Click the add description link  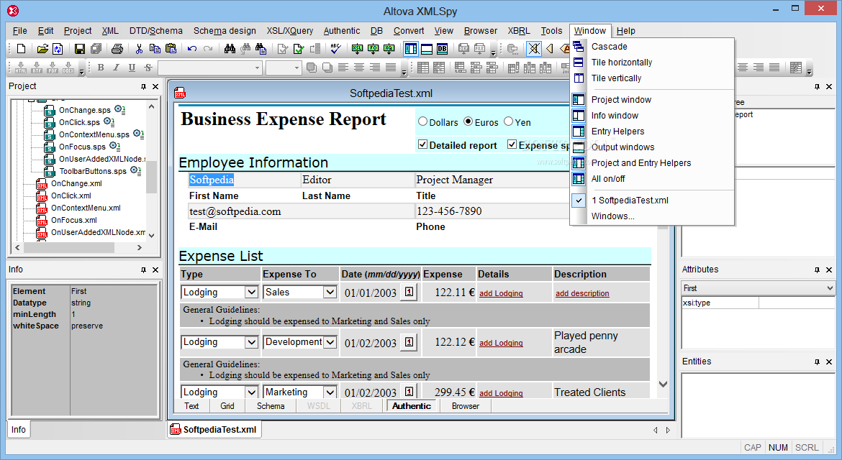tap(582, 294)
